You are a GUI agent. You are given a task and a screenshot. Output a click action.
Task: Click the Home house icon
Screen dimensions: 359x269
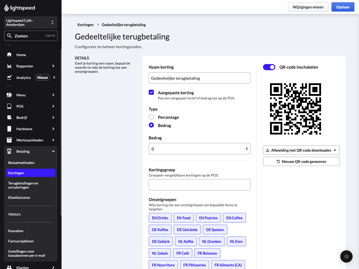click(x=9, y=55)
